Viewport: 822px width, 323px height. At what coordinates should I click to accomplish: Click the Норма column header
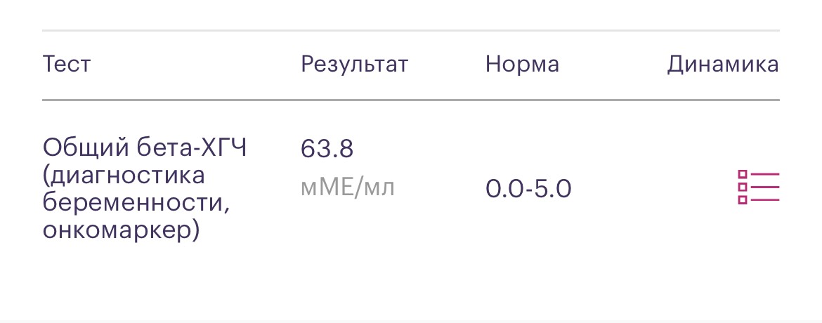coord(522,65)
